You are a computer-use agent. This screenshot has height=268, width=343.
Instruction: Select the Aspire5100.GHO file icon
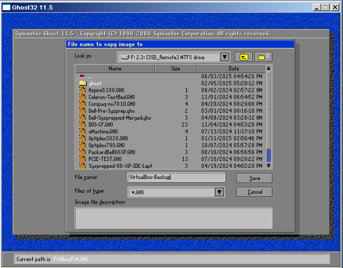[83, 90]
